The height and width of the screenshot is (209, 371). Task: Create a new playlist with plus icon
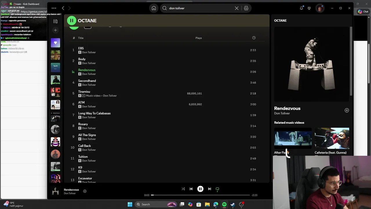point(55,30)
